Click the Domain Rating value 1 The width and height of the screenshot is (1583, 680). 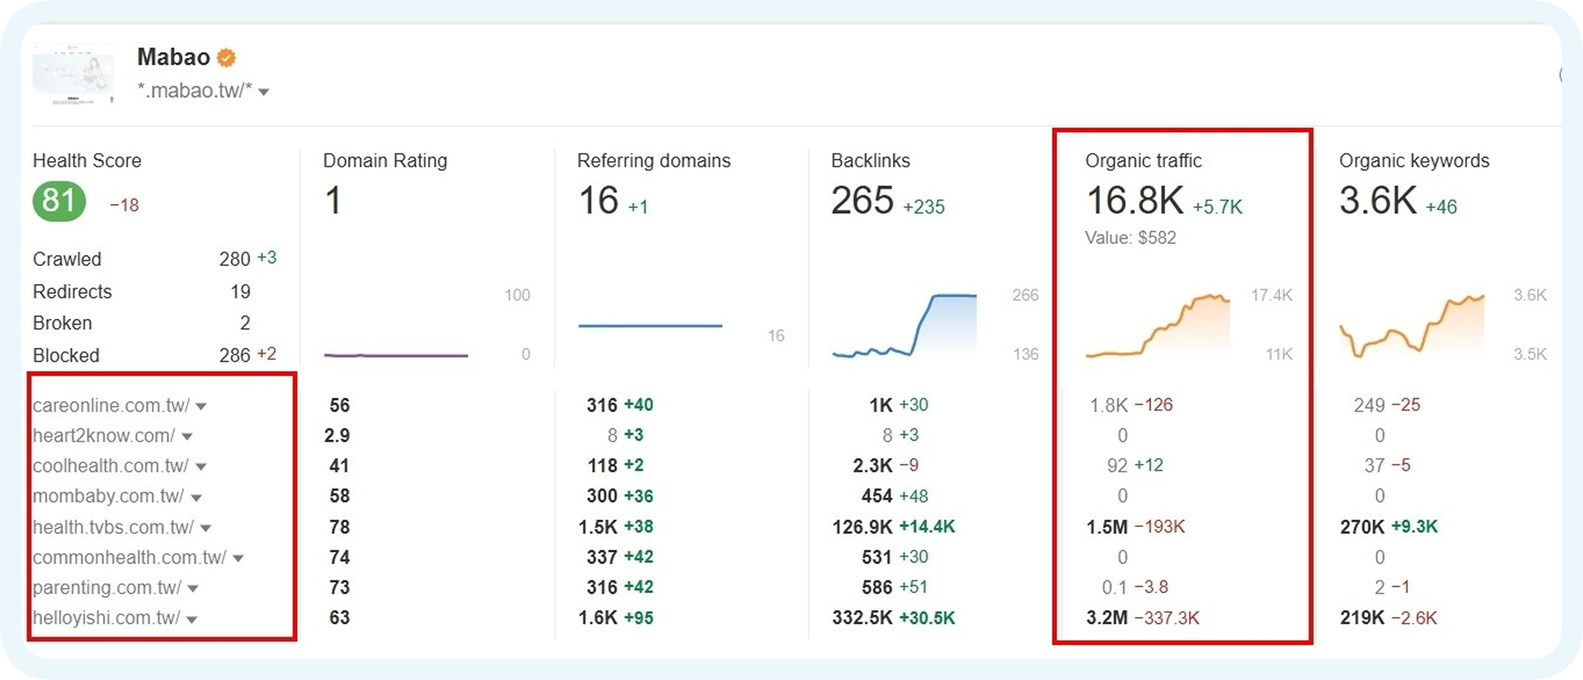coord(333,201)
